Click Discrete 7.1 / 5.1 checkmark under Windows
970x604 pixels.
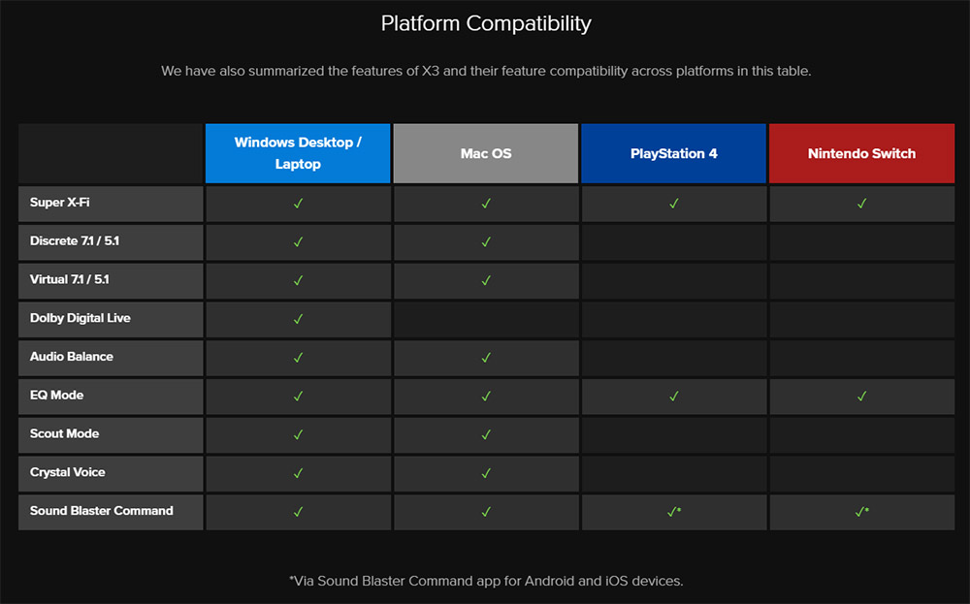298,241
